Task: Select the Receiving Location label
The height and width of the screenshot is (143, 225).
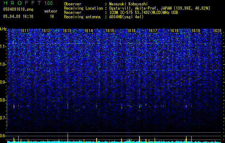Action: point(83,8)
